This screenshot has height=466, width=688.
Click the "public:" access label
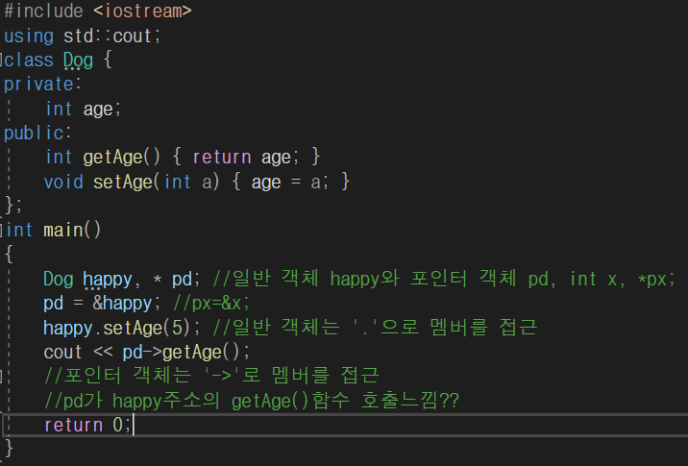[37, 133]
